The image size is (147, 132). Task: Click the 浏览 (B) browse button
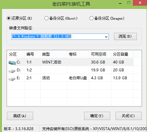click(125, 36)
